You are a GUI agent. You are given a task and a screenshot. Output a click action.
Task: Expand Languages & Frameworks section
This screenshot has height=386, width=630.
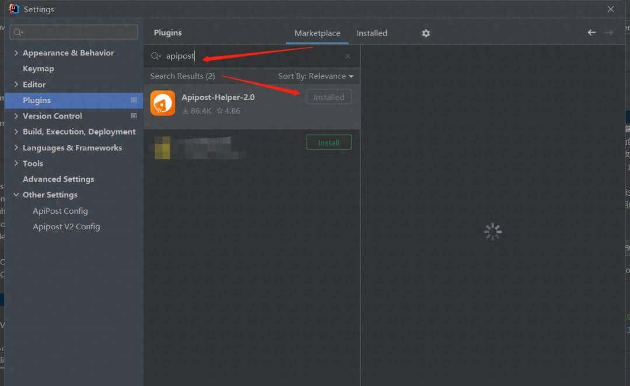tap(16, 147)
